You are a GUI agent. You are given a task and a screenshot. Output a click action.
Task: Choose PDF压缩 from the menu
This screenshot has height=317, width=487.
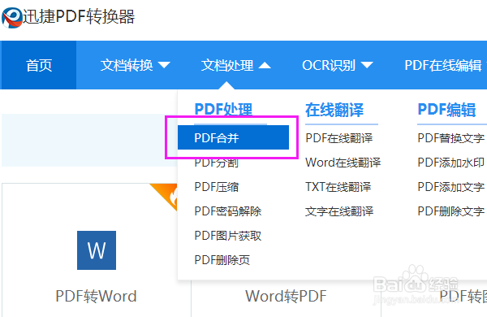pos(217,187)
